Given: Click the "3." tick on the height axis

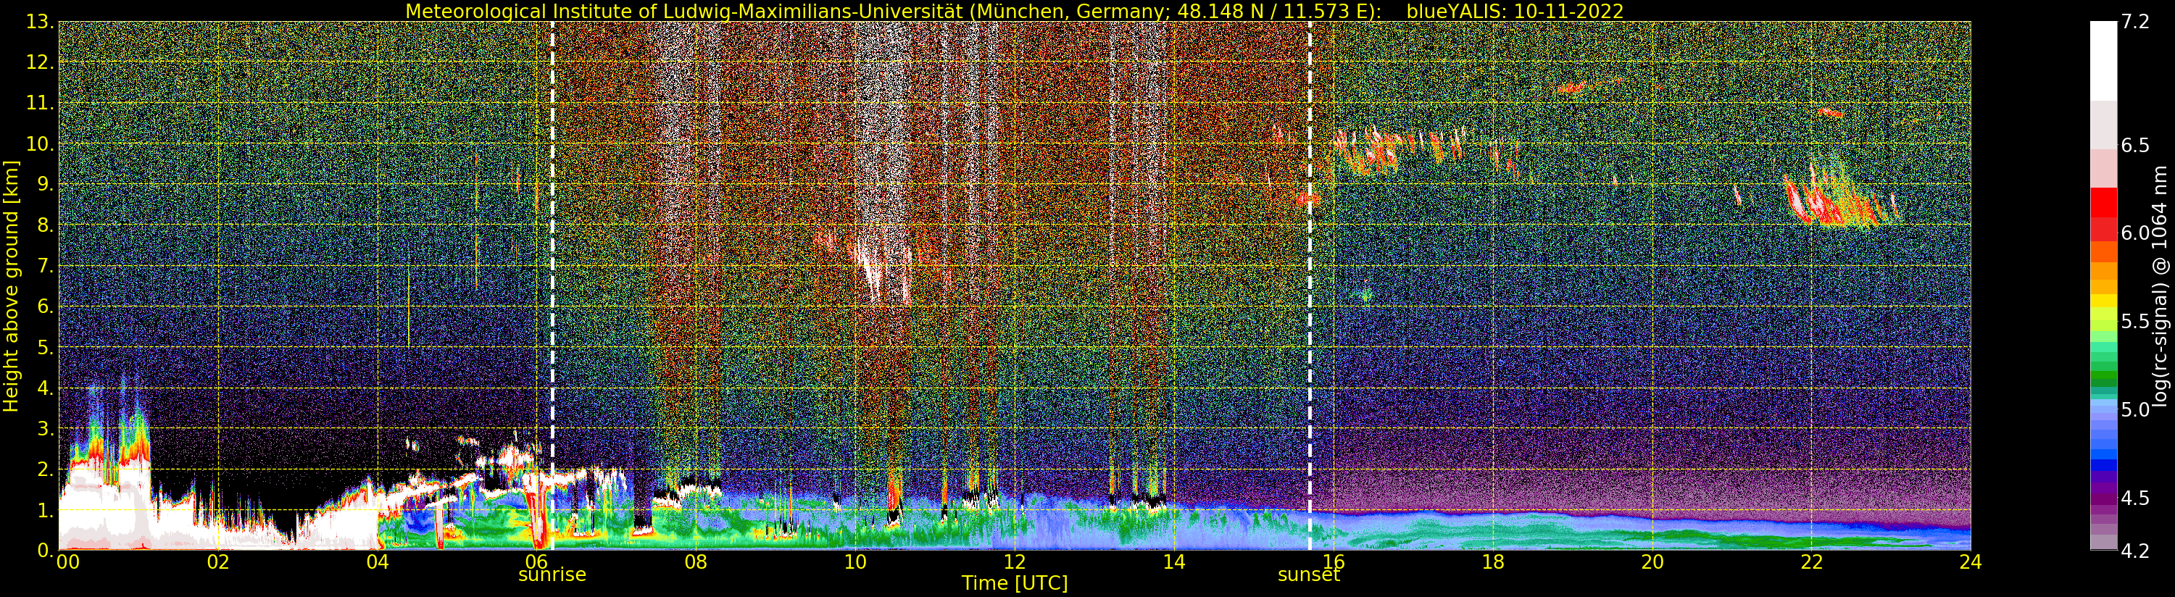Looking at the screenshot, I should [46, 428].
